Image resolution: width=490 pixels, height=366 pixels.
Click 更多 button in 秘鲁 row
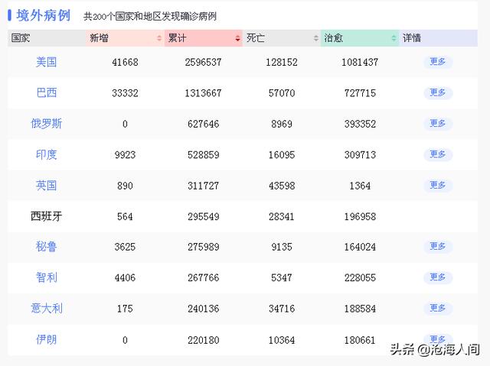438,246
